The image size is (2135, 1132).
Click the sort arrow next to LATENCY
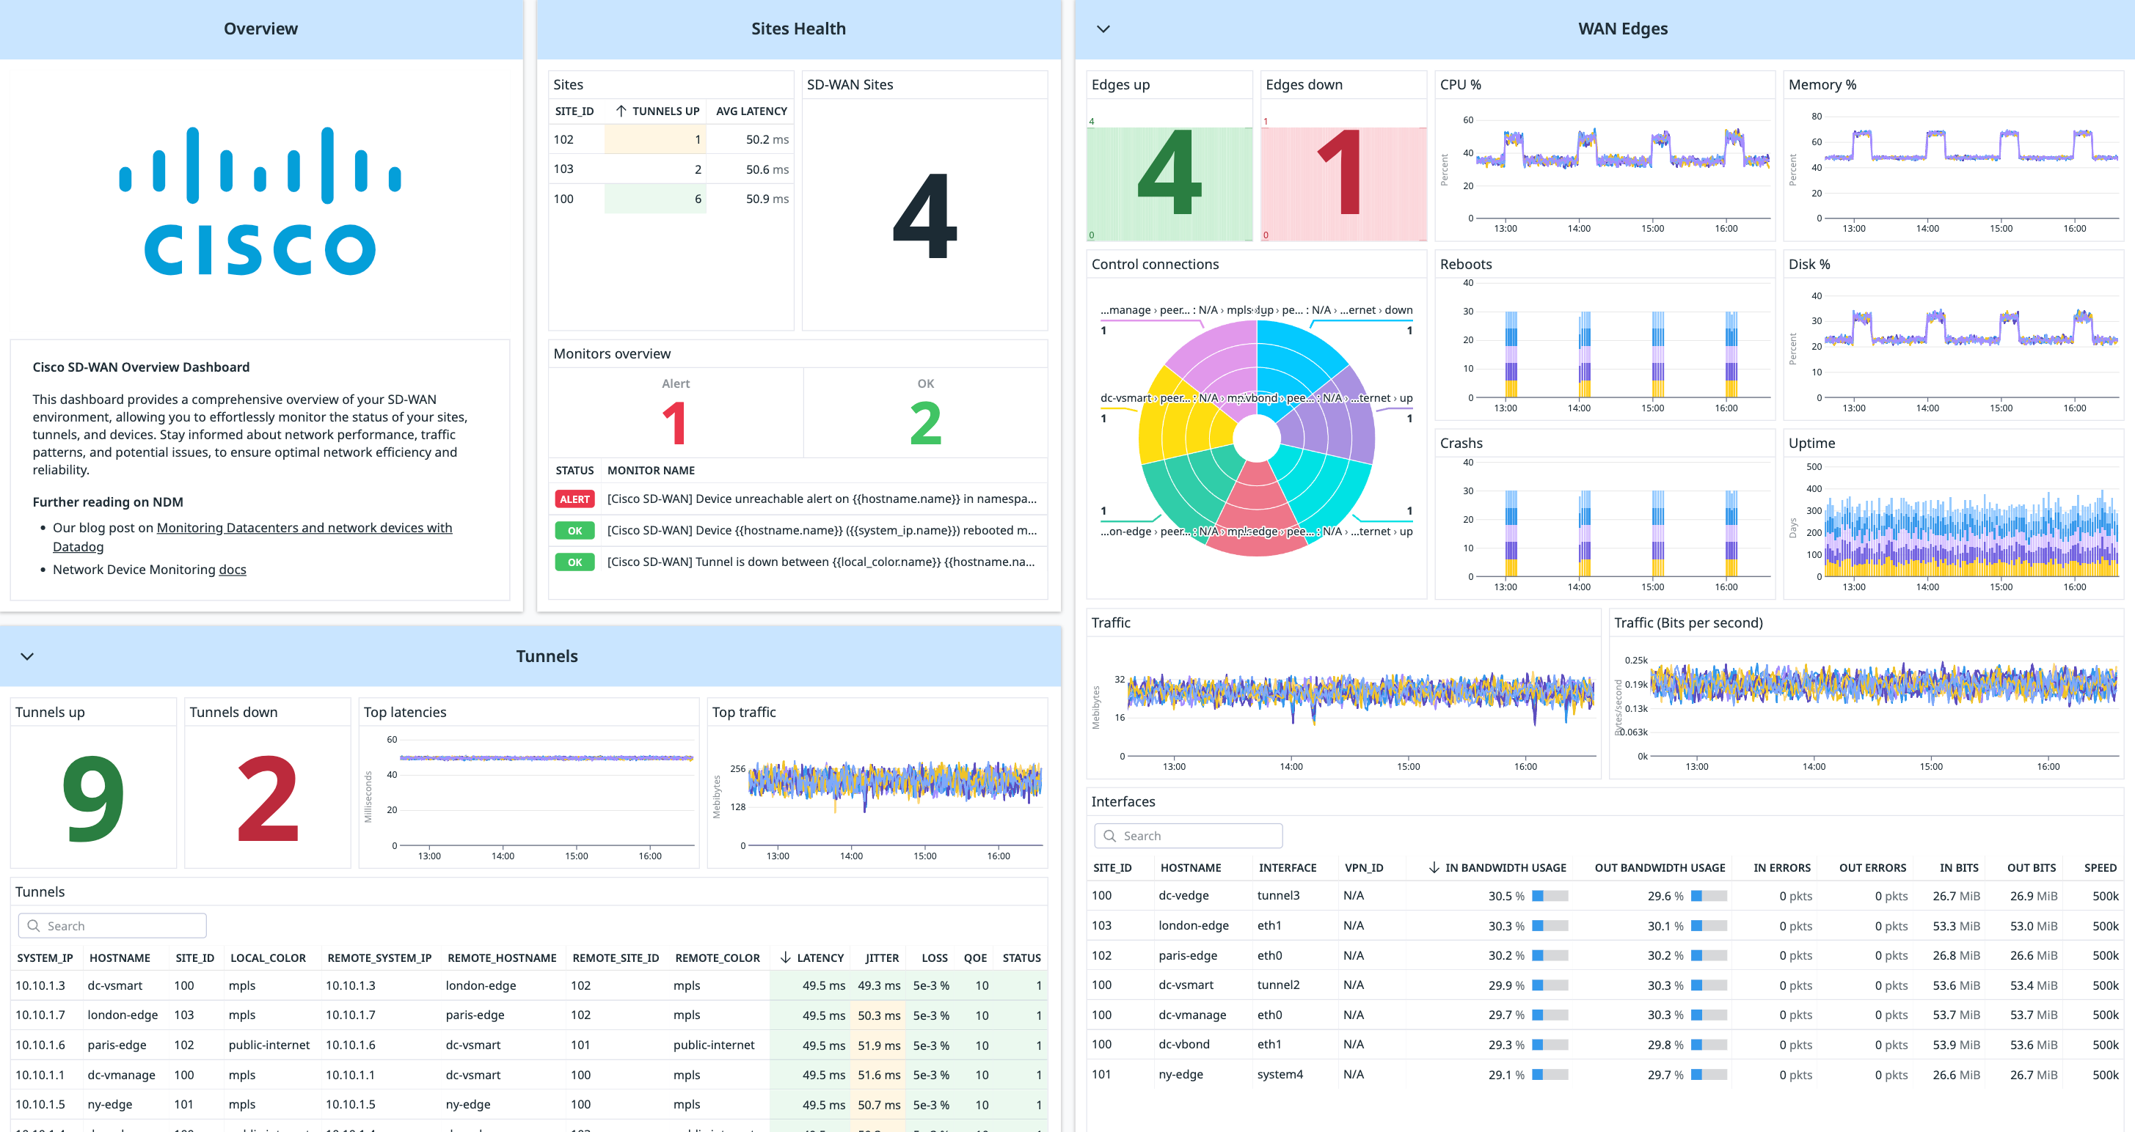click(x=785, y=958)
